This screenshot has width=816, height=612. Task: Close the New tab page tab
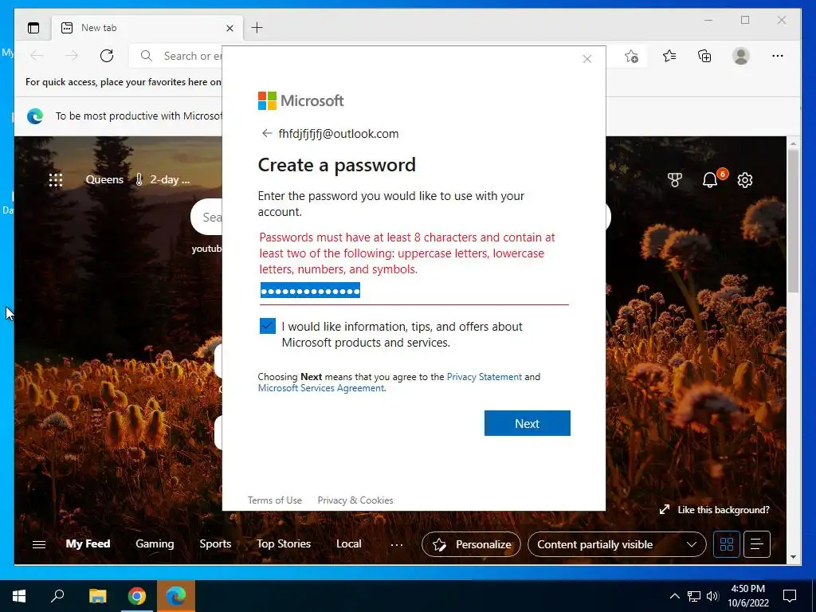click(x=229, y=28)
